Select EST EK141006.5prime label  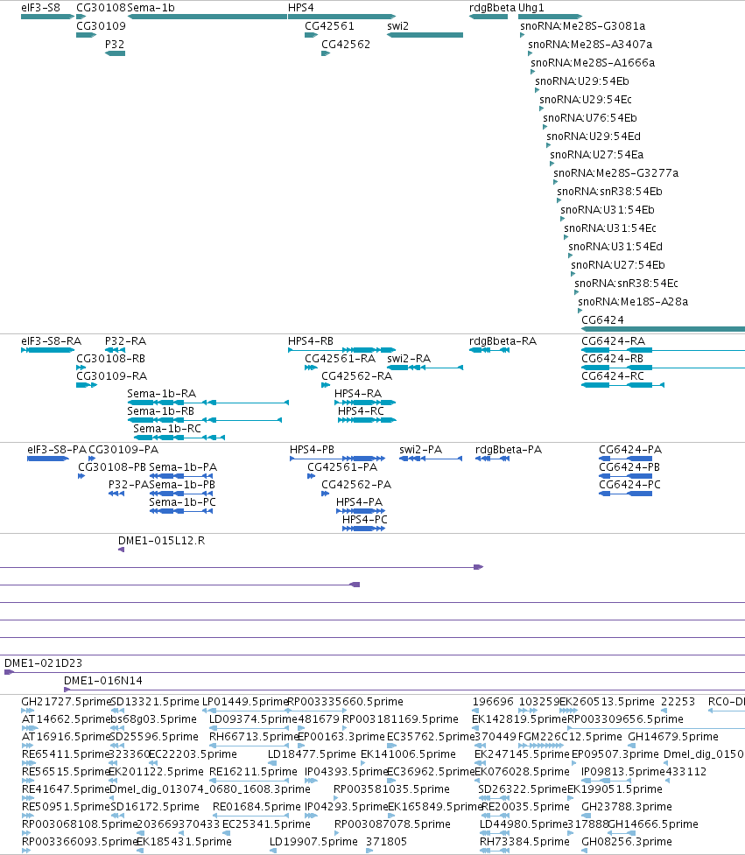[x=408, y=754]
